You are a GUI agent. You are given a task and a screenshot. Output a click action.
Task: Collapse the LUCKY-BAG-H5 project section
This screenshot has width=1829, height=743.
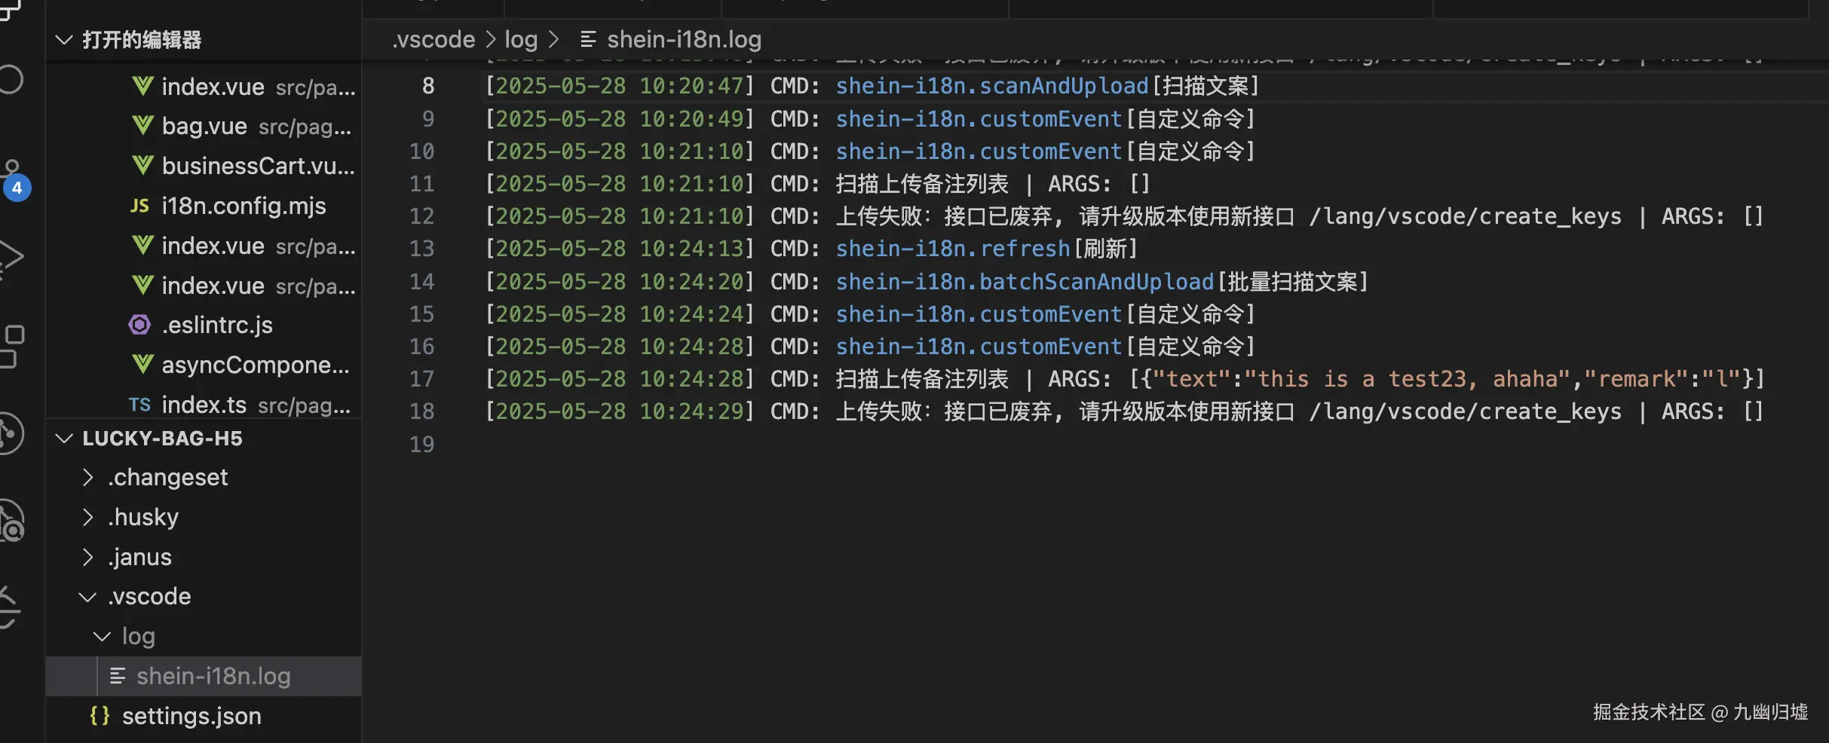(65, 439)
